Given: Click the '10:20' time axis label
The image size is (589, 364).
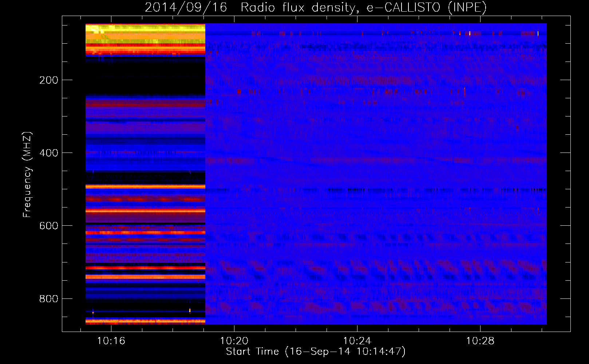Looking at the screenshot, I should coord(234,341).
